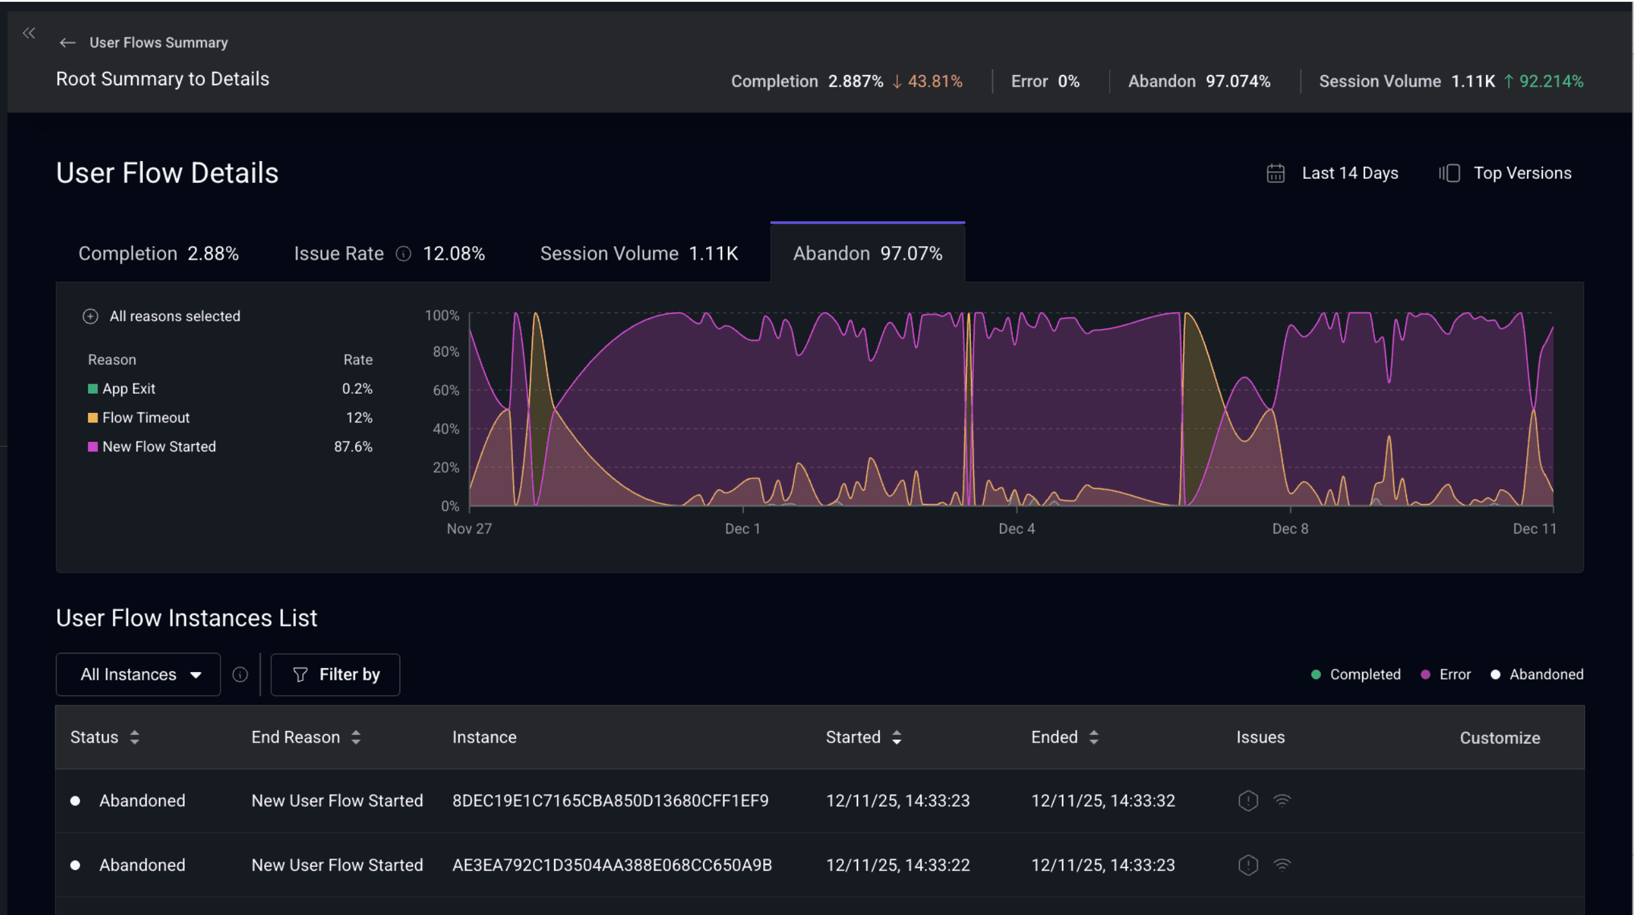The height and width of the screenshot is (915, 1634).
Task: Sort by Status column arrows
Action: [x=135, y=737]
